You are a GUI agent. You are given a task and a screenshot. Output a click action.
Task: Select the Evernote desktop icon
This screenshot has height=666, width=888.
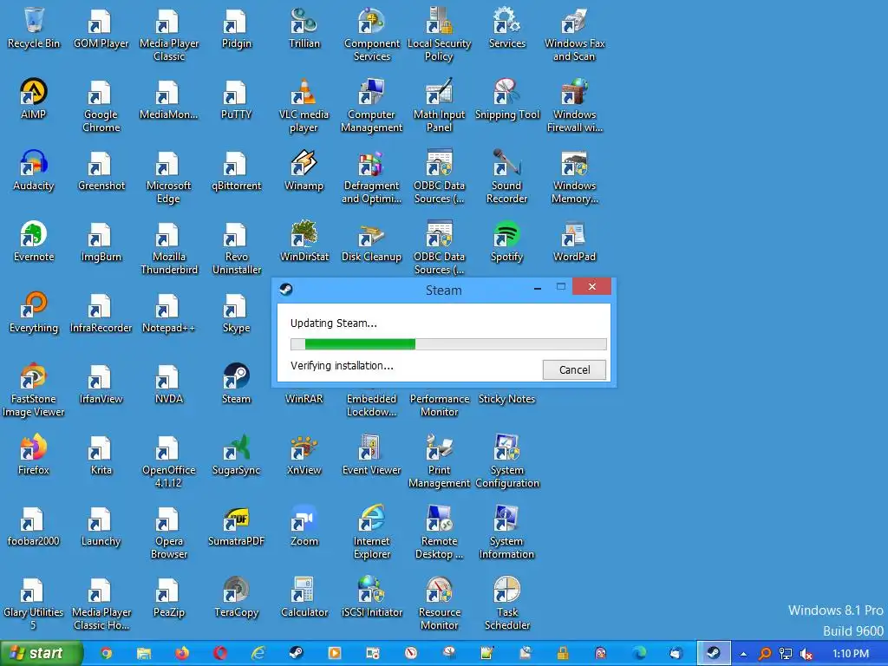[34, 241]
